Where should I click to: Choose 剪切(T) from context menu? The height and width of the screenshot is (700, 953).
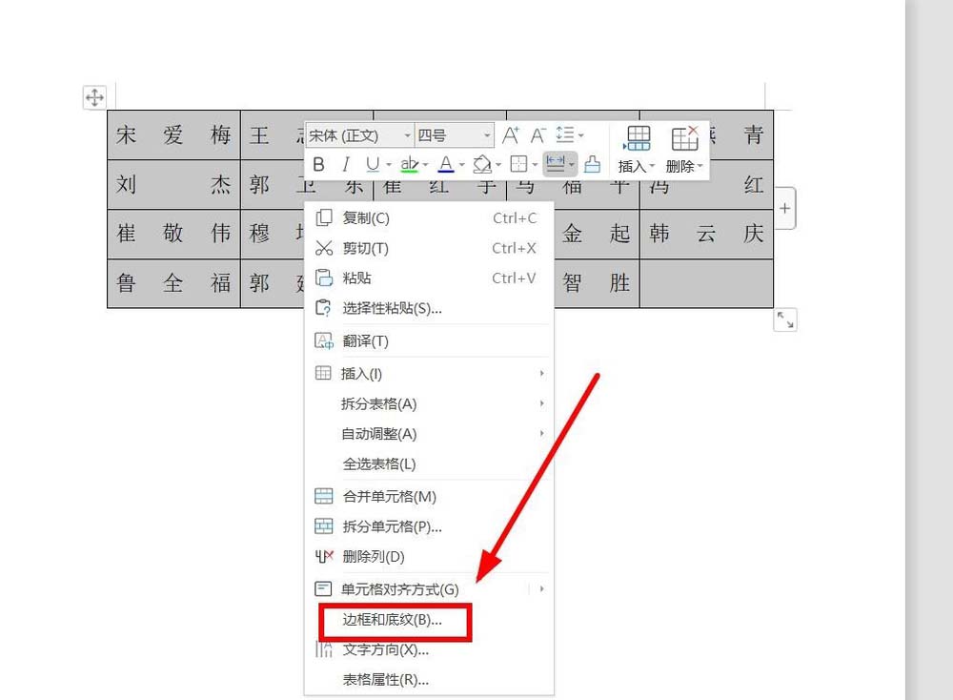tap(429, 248)
